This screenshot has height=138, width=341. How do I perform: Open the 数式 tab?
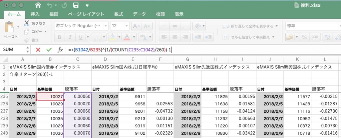click(119, 14)
